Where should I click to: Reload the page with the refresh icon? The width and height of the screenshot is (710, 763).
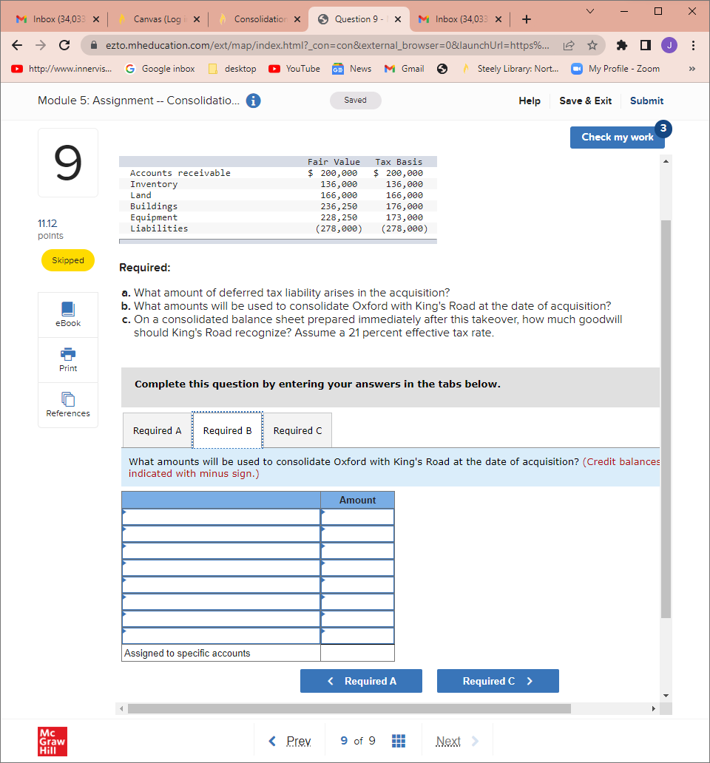64,45
